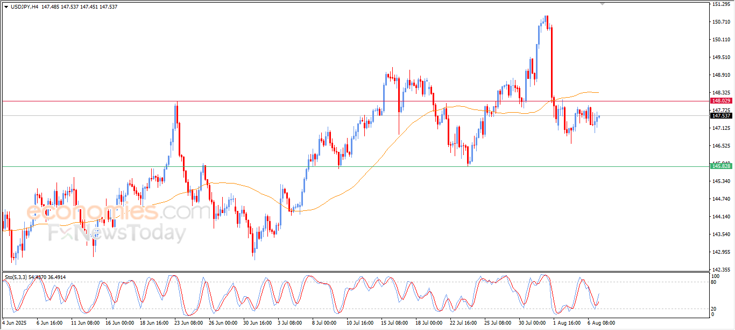This screenshot has width=735, height=330.
Task: Click the 16 Jun 00:00 time label
Action: pos(119,324)
